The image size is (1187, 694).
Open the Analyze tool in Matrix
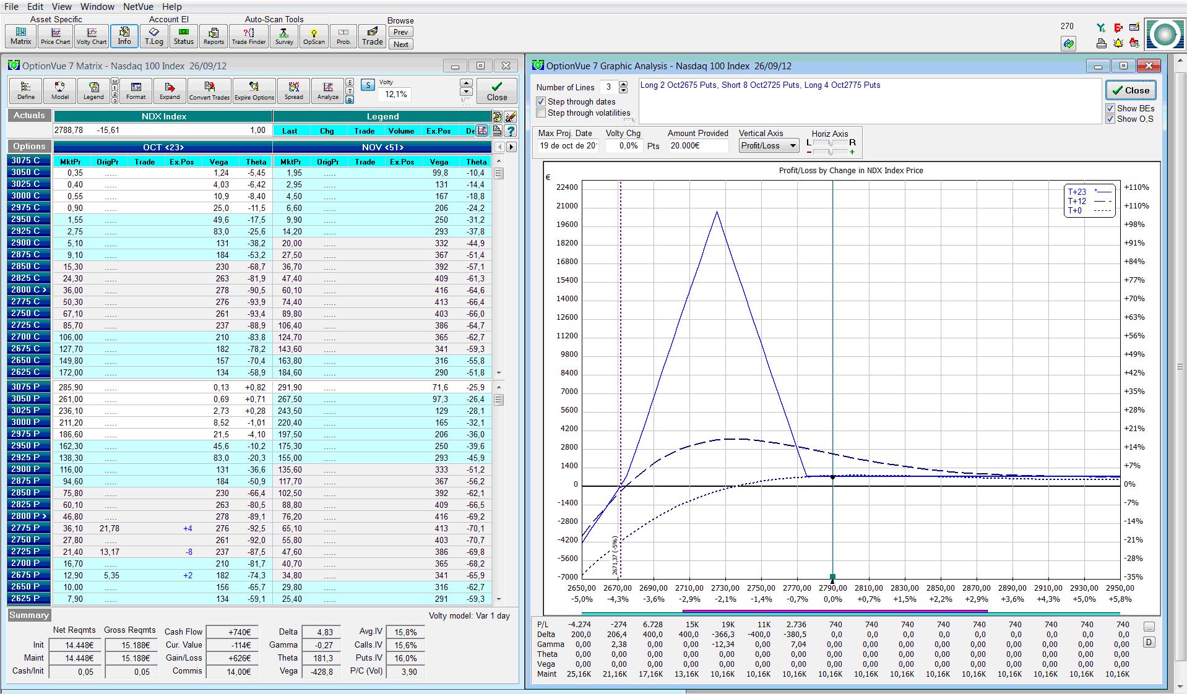click(327, 91)
